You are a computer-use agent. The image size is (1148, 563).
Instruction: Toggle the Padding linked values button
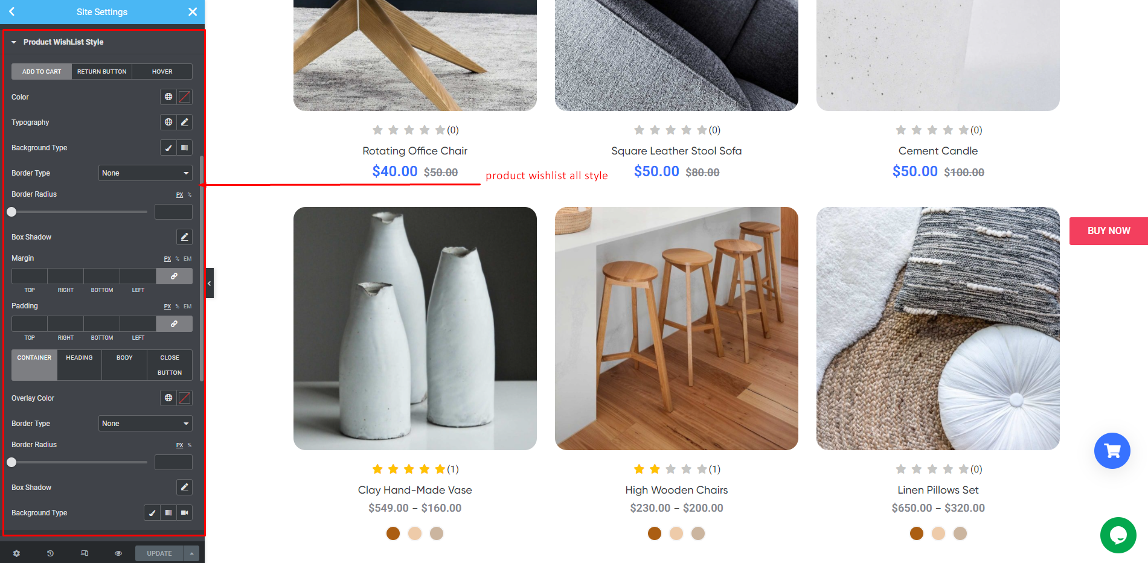click(174, 323)
